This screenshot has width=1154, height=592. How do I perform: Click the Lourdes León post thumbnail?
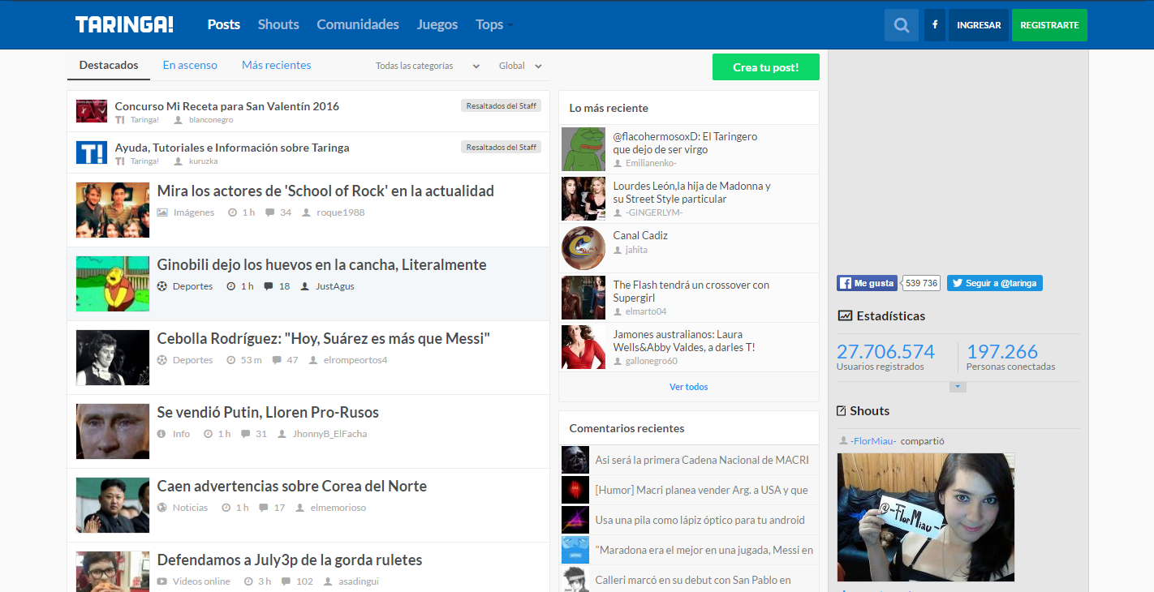[x=583, y=199]
